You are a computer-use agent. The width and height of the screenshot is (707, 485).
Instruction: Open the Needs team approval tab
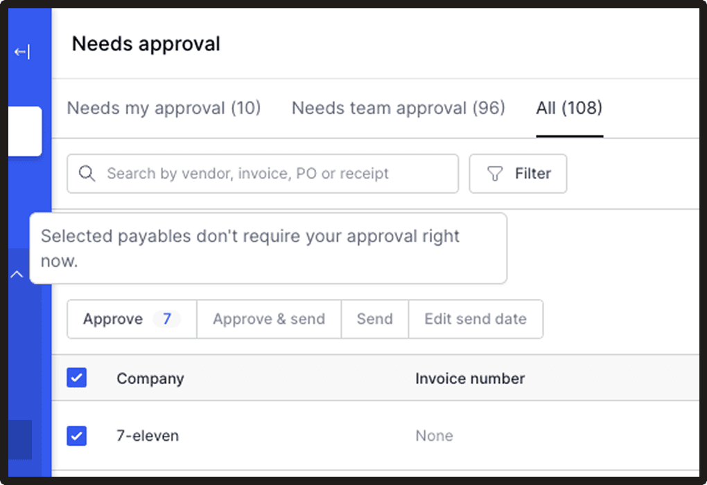(x=398, y=108)
